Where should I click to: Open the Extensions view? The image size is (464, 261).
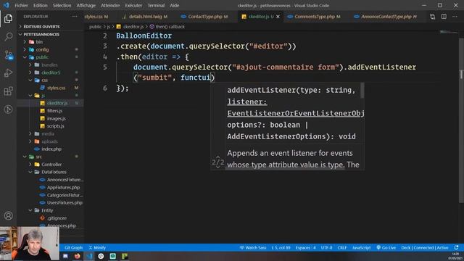[x=8, y=91]
